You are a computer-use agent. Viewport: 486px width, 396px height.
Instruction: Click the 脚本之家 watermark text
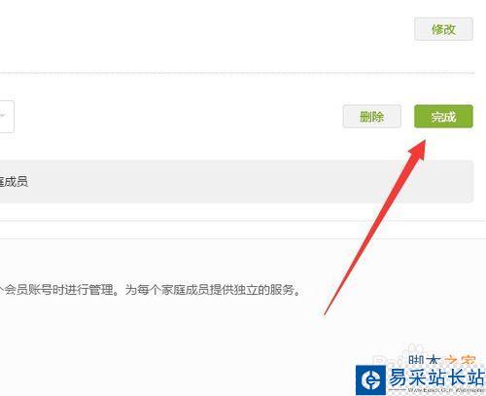442,361
